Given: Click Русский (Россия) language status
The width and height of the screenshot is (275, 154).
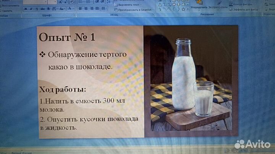Looking at the screenshot, I should [22, 153].
